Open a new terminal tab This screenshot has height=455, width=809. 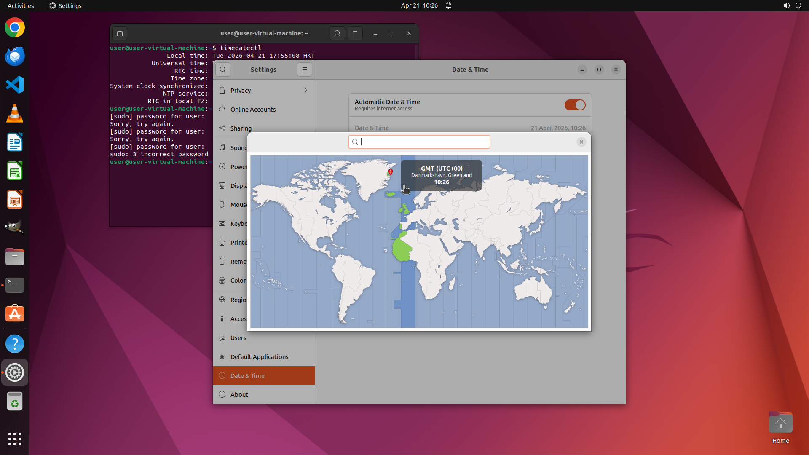120,33
